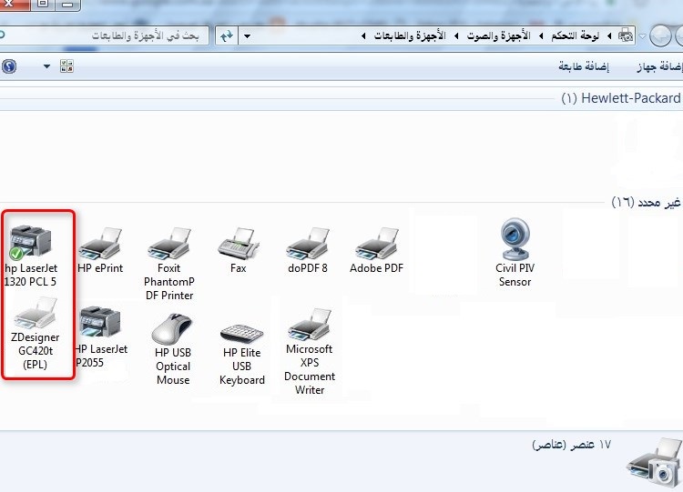683x492 pixels.
Task: Click the minimize window button
Action: click(x=67, y=4)
